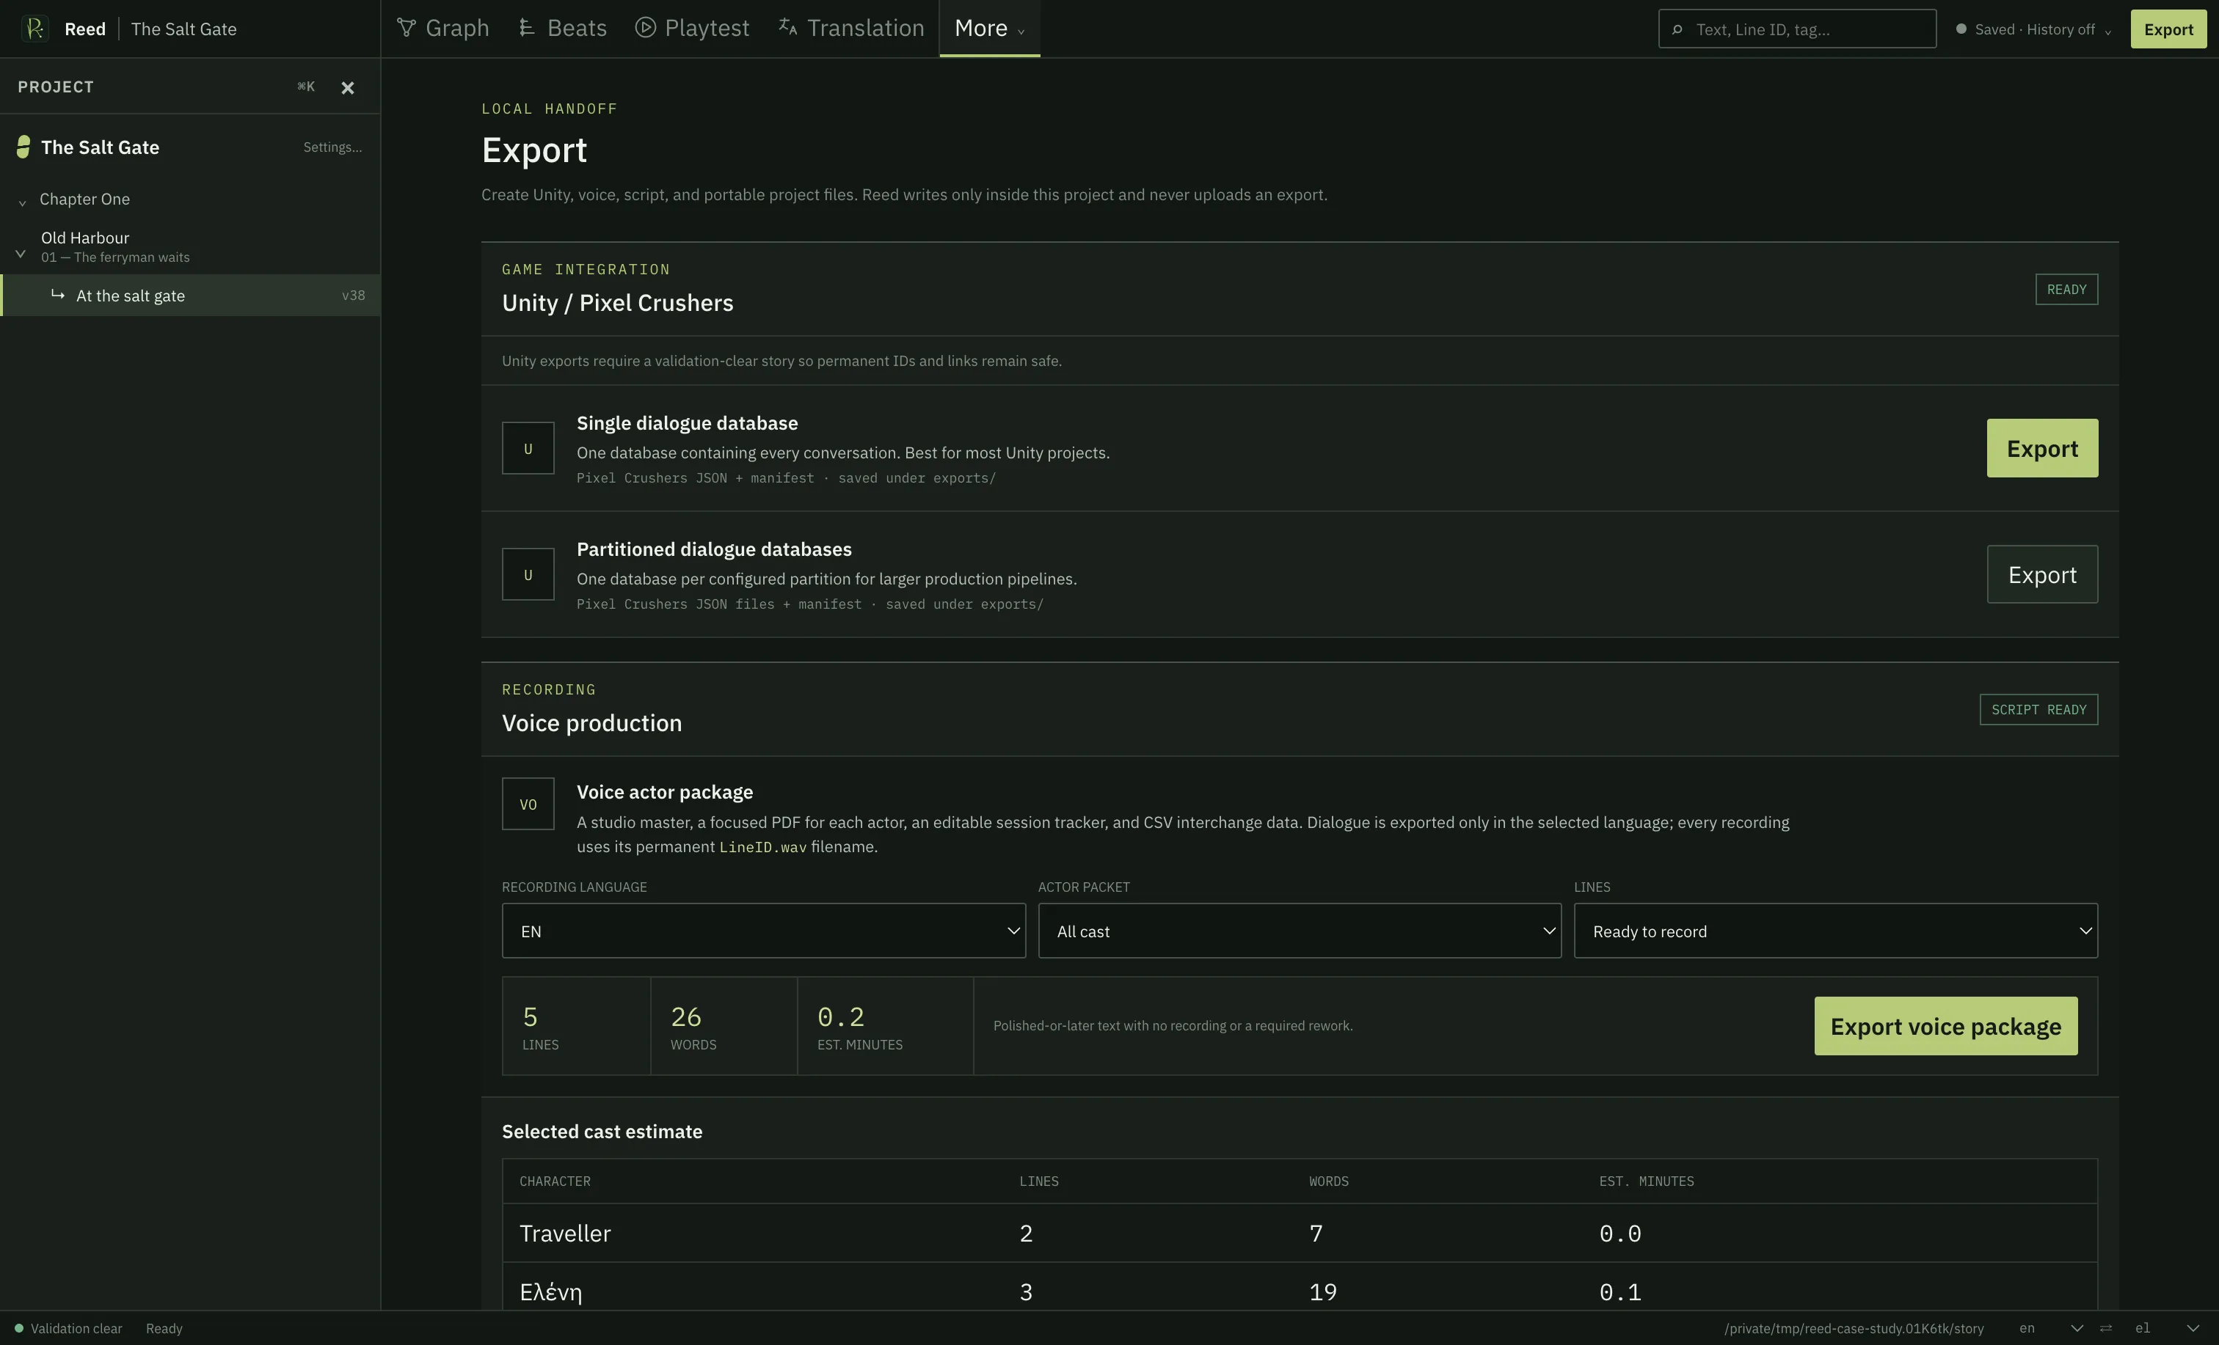
Task: Open the More menu
Action: (990, 29)
